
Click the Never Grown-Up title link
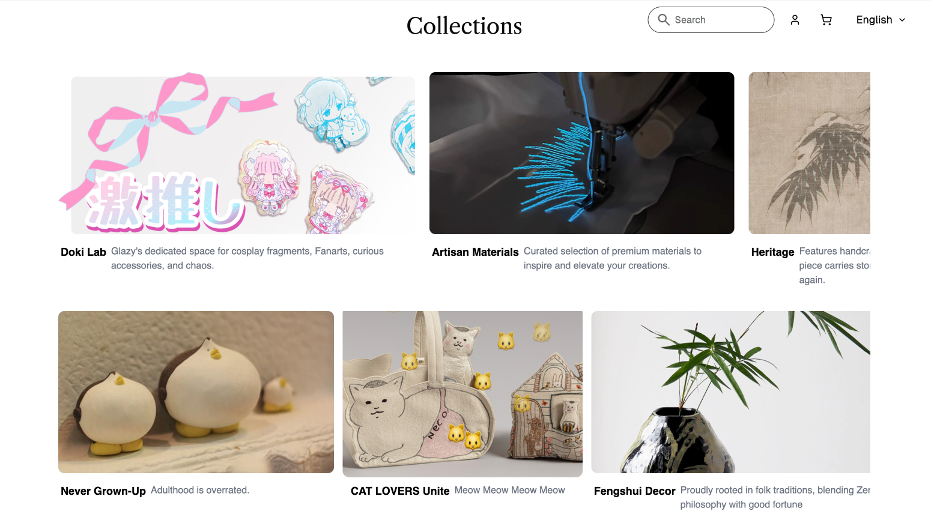pyautogui.click(x=103, y=491)
